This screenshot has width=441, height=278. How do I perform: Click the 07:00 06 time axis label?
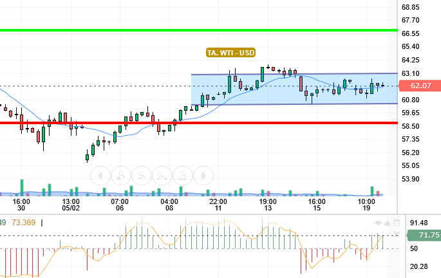[120, 205]
